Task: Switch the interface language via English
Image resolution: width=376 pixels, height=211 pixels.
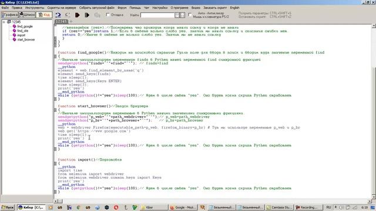Action: point(234,8)
